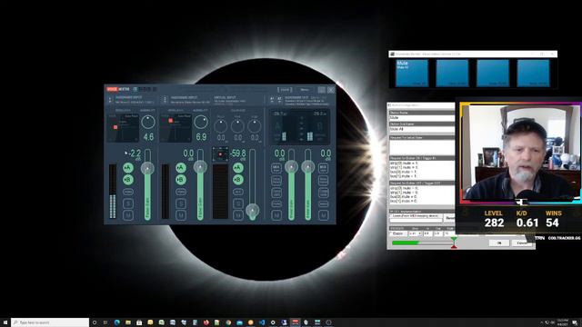Mute the master B output bus
Screen dimensions: 582x327
click(x=324, y=215)
